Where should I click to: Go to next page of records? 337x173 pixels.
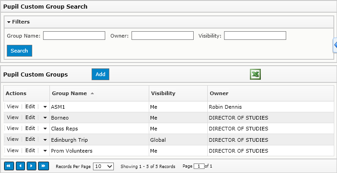pyautogui.click(x=31, y=166)
